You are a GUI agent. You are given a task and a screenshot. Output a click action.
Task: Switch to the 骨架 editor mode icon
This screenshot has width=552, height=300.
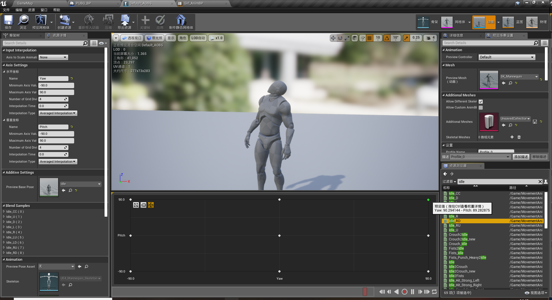tap(423, 22)
